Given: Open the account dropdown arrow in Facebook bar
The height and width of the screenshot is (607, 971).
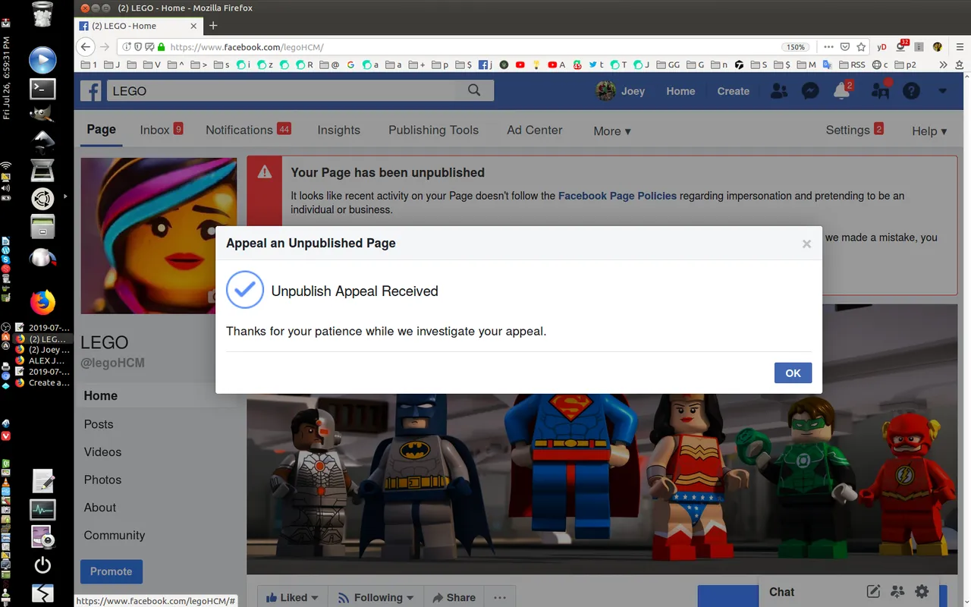Looking at the screenshot, I should pyautogui.click(x=943, y=91).
